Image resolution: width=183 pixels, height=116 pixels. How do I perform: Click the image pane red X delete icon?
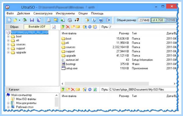click(68, 27)
